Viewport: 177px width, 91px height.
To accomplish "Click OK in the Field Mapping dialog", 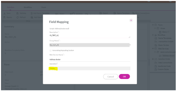I will click(x=124, y=76).
